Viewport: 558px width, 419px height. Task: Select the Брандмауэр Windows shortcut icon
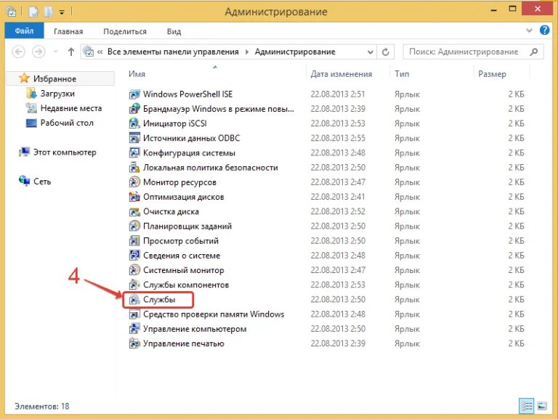pyautogui.click(x=134, y=109)
